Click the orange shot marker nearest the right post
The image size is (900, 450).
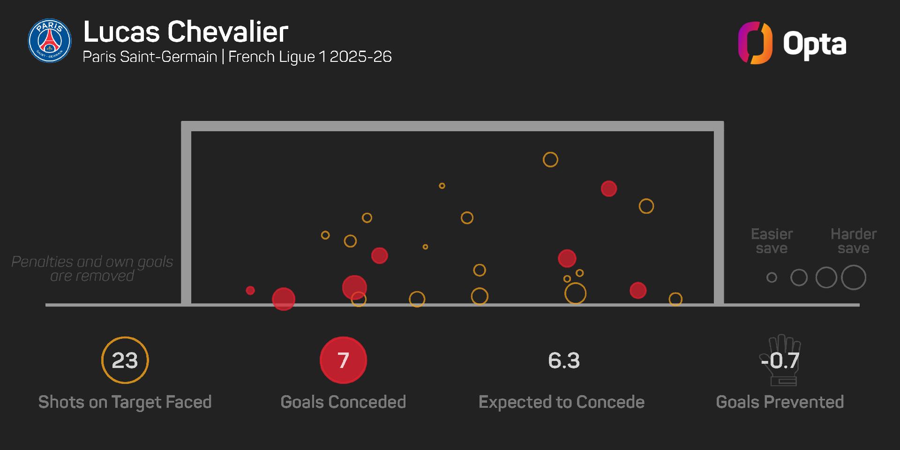pos(675,299)
